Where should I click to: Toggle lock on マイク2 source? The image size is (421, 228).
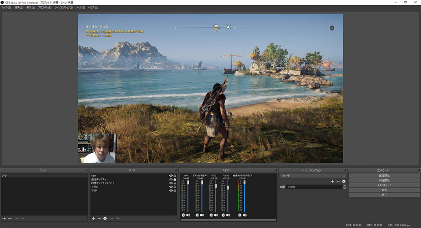tap(175, 187)
